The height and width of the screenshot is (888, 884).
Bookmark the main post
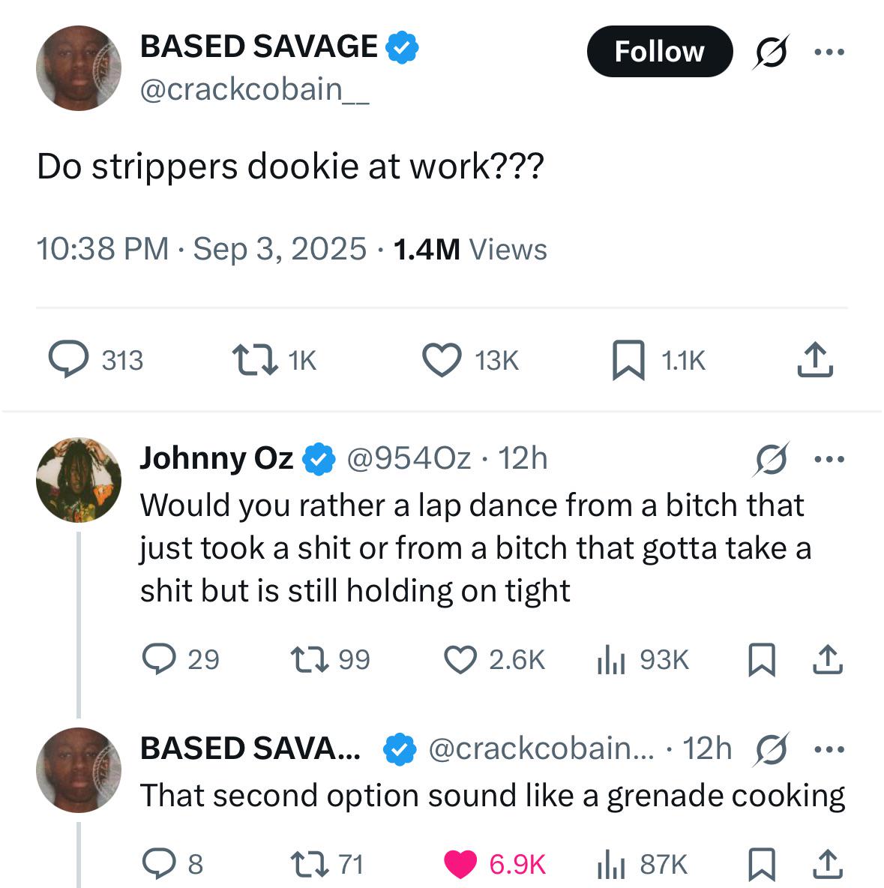tap(628, 360)
